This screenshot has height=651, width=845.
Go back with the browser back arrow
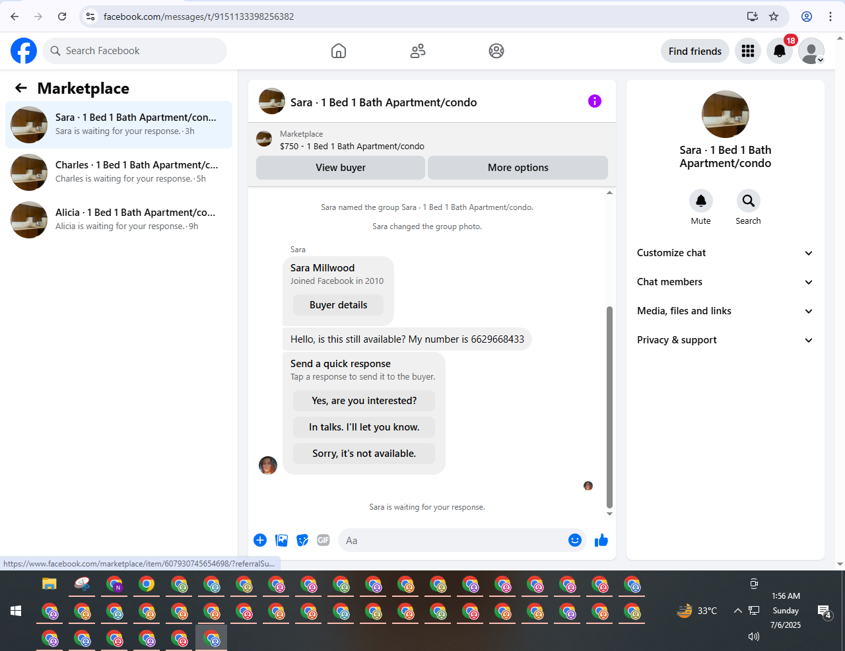coord(15,17)
